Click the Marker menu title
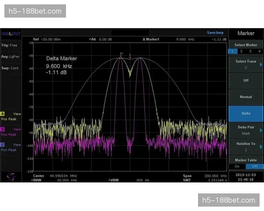 (x=246, y=33)
